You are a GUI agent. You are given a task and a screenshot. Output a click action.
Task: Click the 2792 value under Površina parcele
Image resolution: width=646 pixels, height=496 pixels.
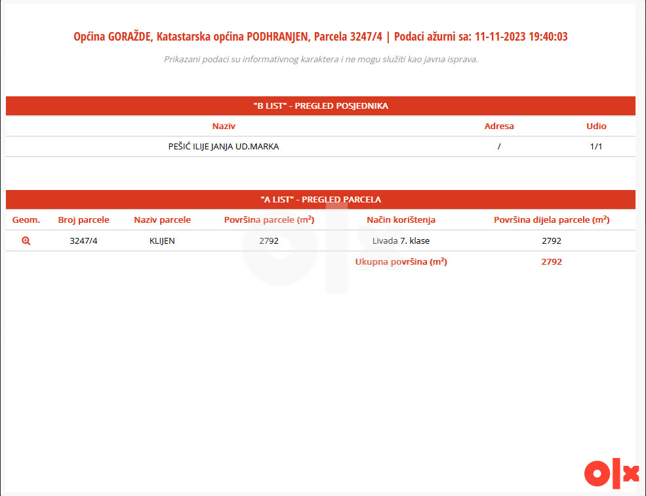(x=269, y=241)
